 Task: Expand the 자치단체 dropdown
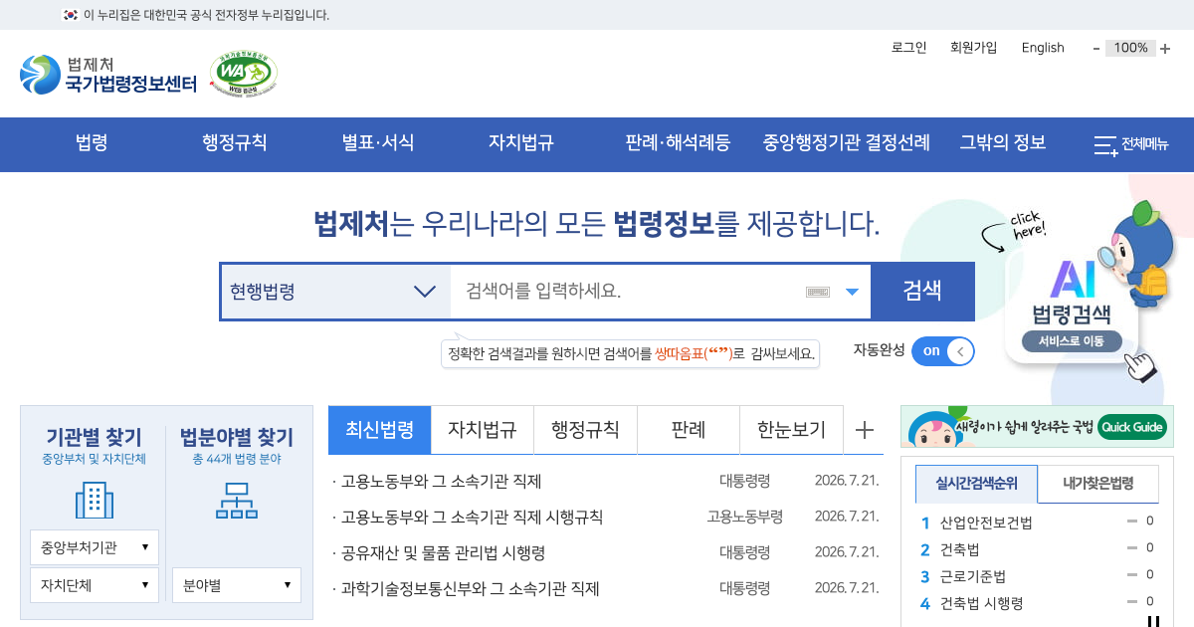coord(95,585)
